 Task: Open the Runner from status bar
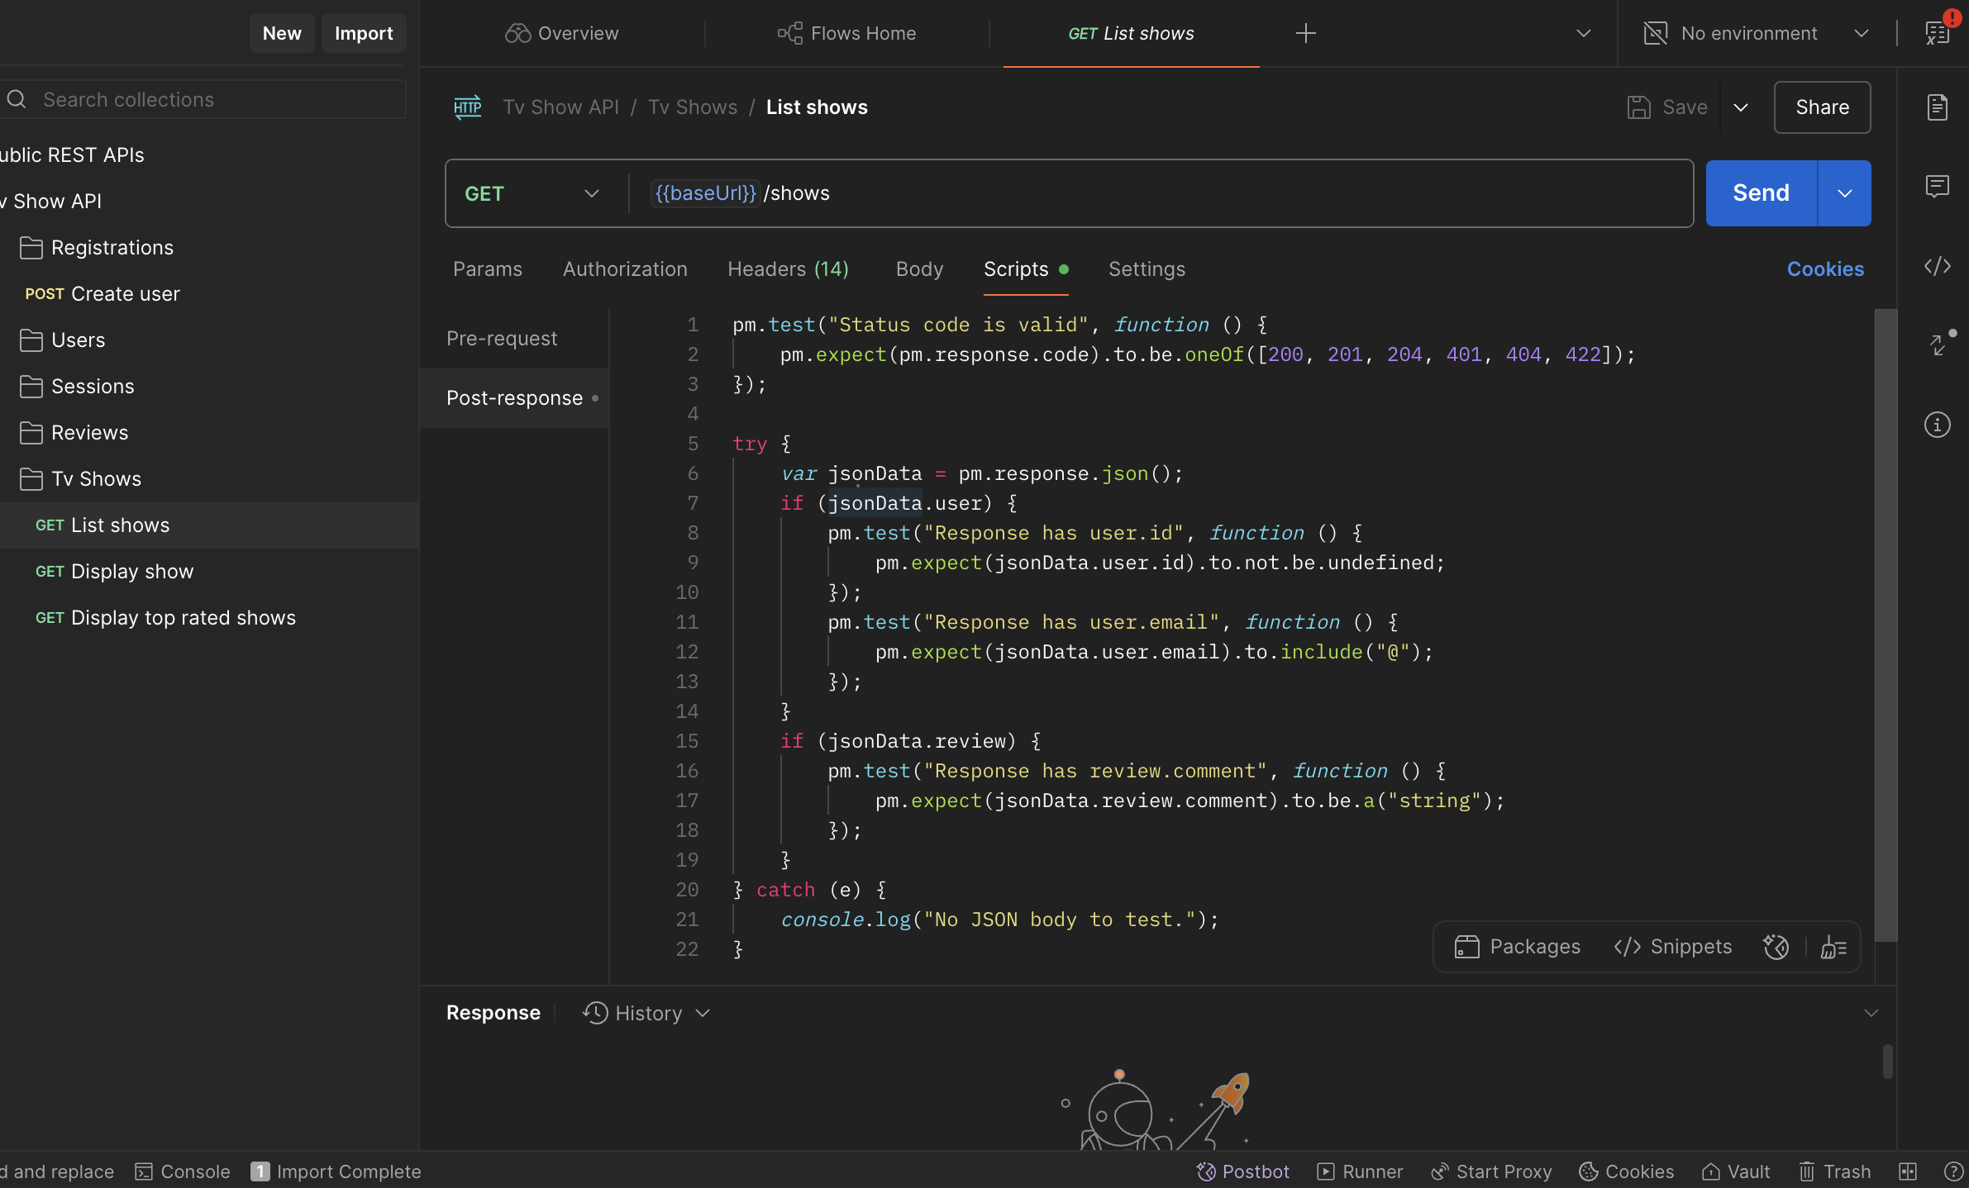1360,1171
